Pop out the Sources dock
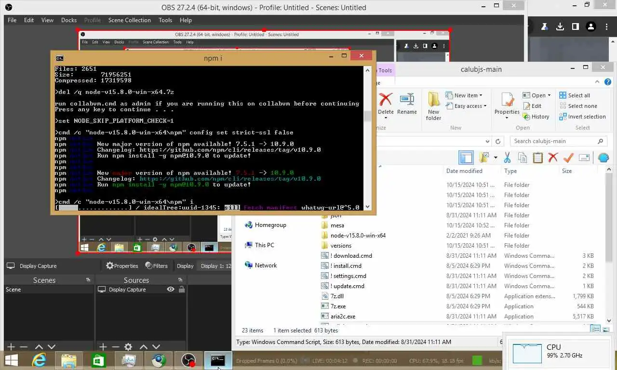 pos(180,280)
